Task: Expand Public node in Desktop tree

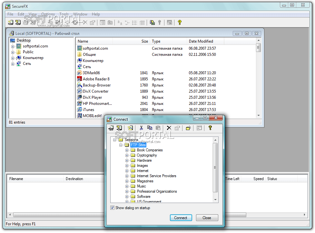Action: click(13, 52)
